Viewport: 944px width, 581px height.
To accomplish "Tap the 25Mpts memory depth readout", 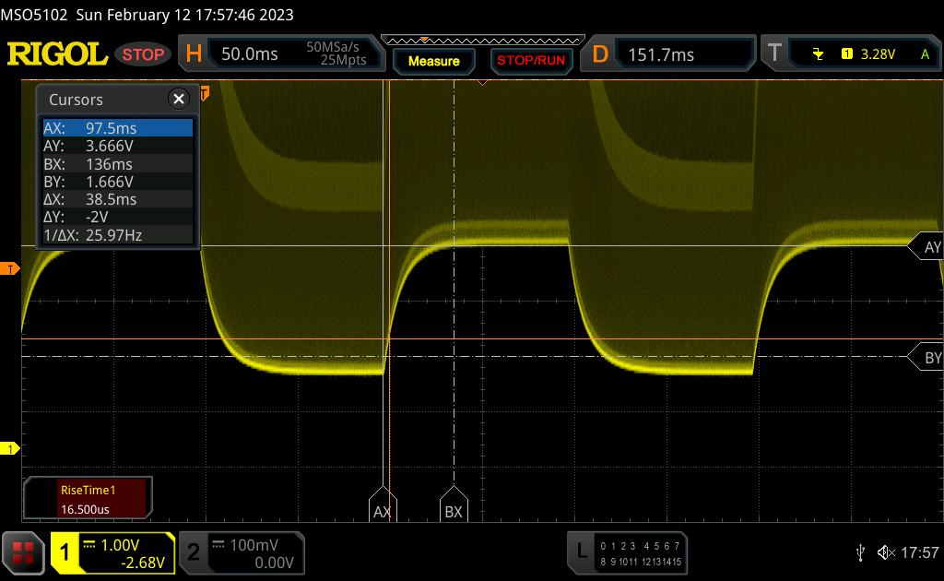I will (x=343, y=60).
